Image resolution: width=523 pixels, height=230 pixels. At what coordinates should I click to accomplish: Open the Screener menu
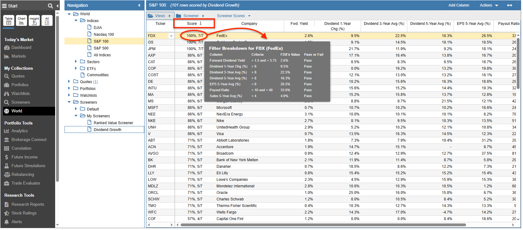point(190,16)
